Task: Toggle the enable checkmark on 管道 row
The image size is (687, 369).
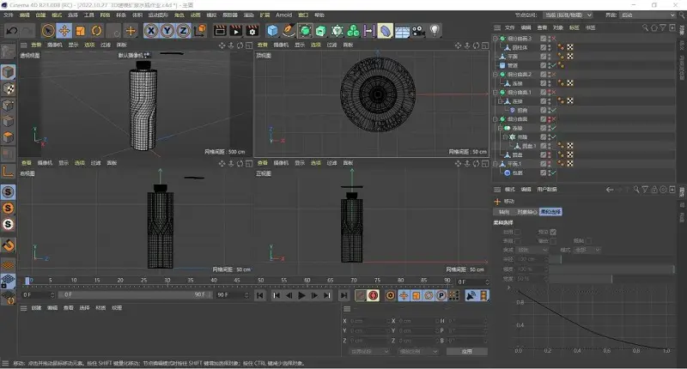Action: click(554, 65)
